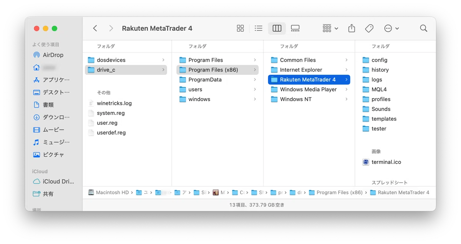Select the users folder

tap(217, 89)
